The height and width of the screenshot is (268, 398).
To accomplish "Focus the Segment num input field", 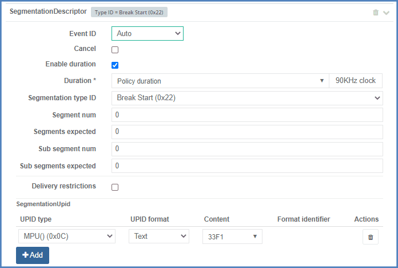I will [247, 115].
